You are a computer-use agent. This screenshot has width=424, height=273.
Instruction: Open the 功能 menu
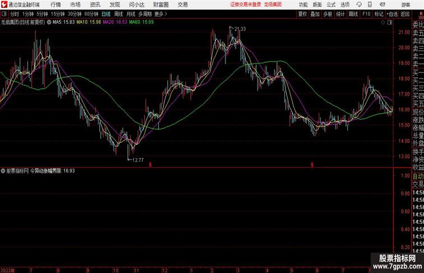pyautogui.click(x=303, y=4)
